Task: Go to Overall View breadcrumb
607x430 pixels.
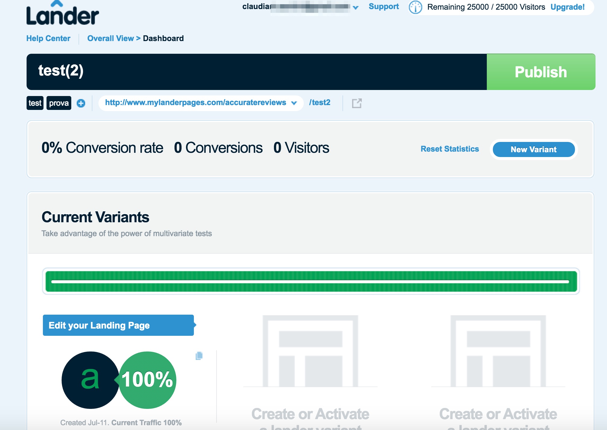Action: pos(110,38)
